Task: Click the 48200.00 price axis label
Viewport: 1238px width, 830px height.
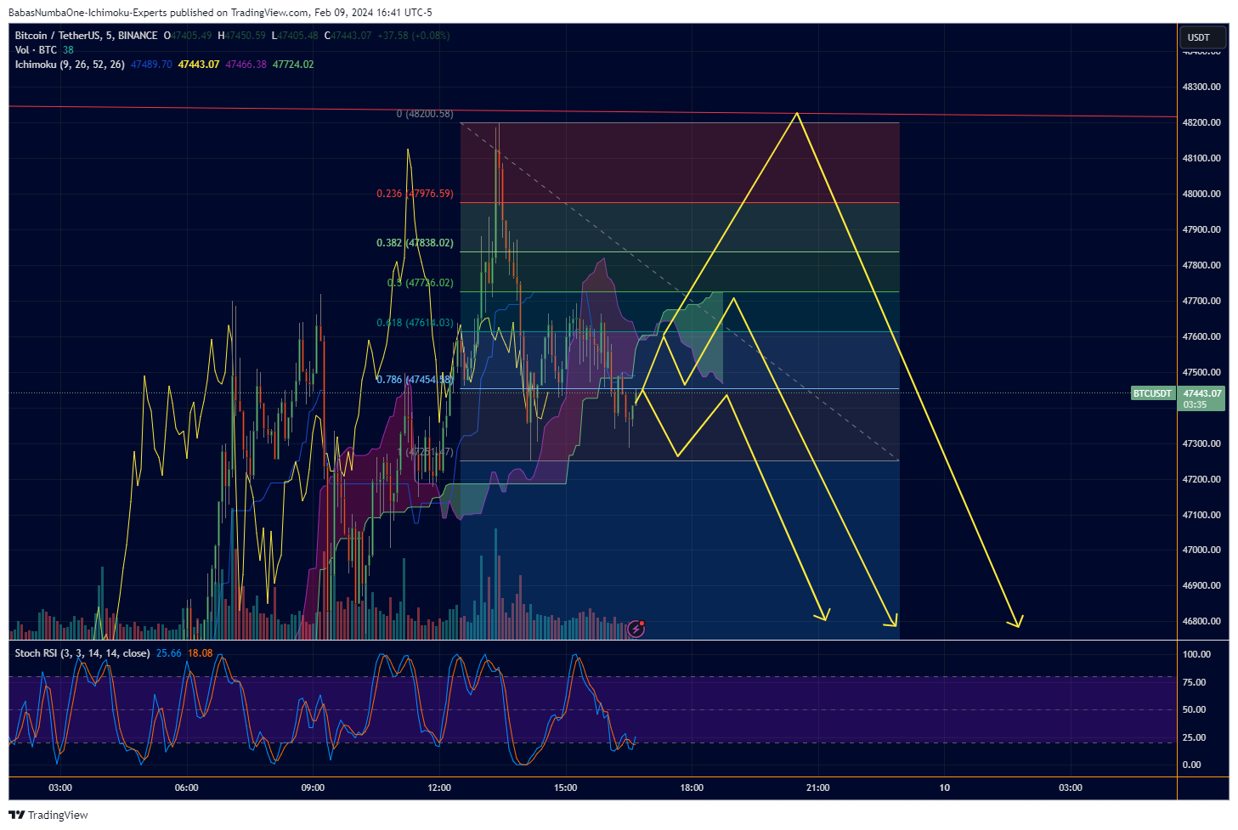Action: [1202, 122]
